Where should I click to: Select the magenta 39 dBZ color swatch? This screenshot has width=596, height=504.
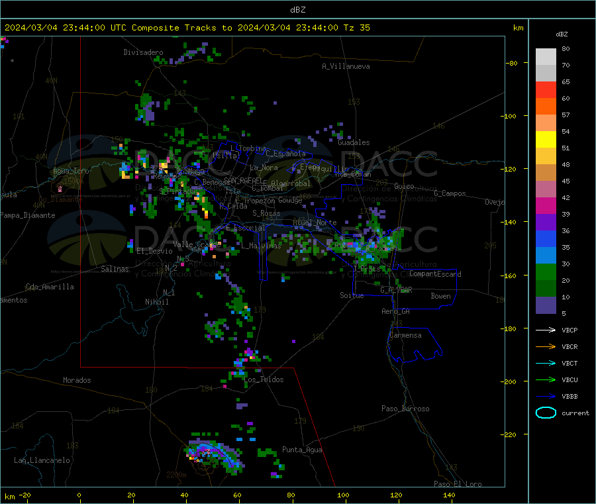point(546,205)
